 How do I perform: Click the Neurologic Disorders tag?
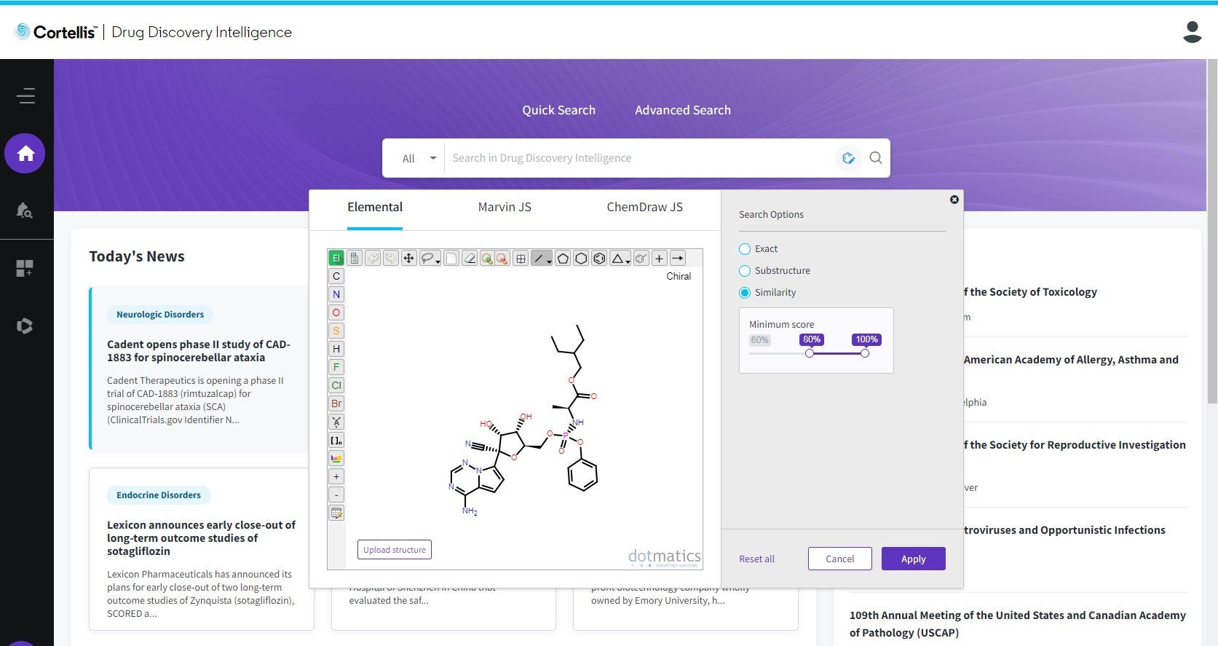[x=160, y=315]
